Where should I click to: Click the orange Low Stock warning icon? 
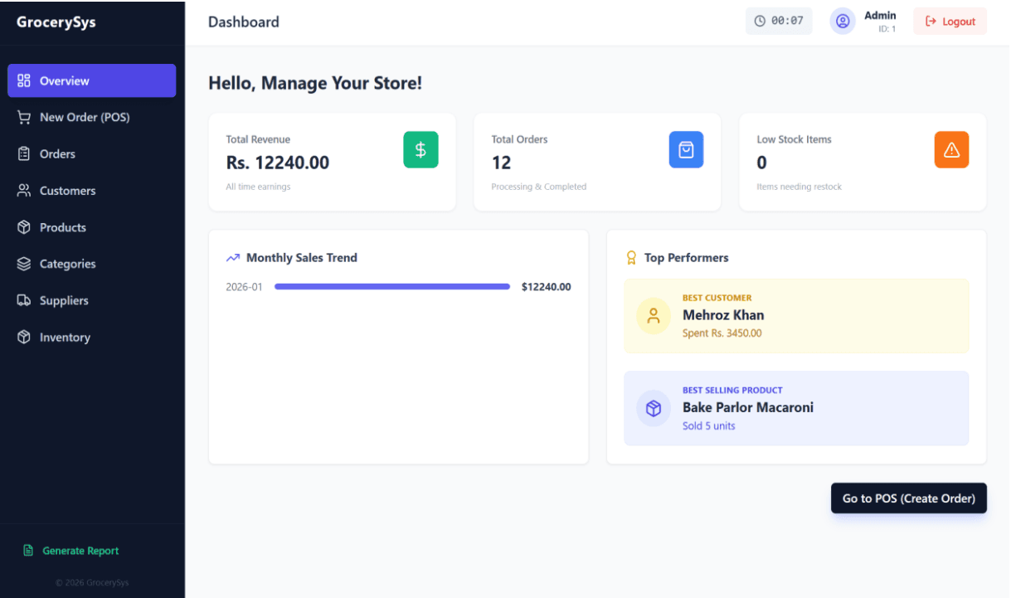[951, 149]
